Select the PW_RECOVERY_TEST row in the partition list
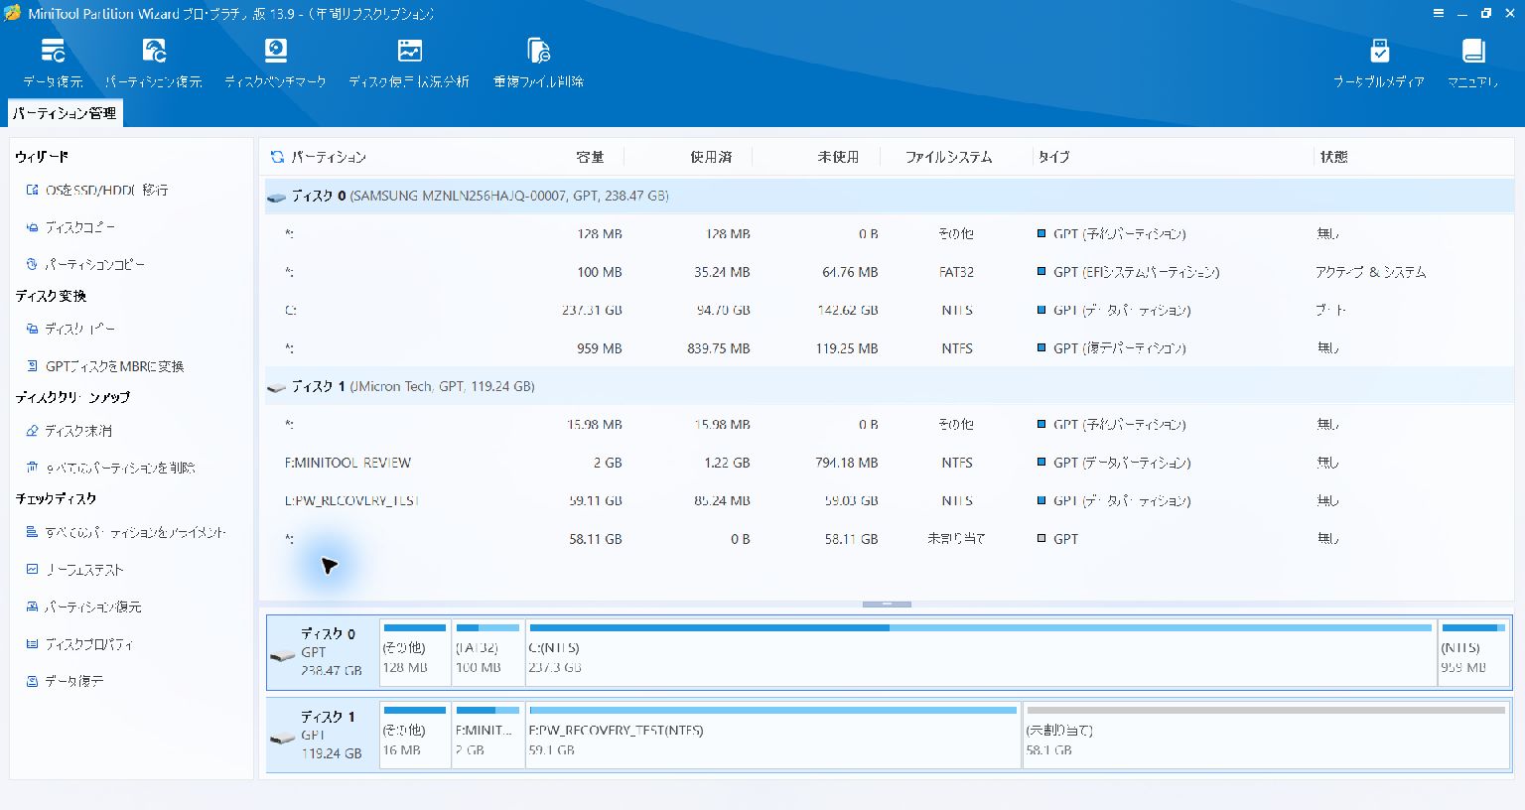The height and width of the screenshot is (810, 1525). 889,500
